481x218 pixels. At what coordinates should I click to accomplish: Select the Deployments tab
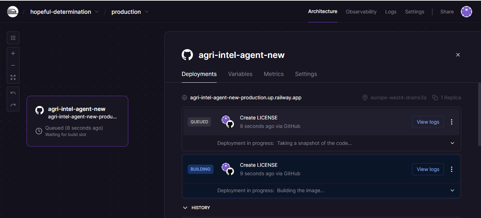[199, 74]
